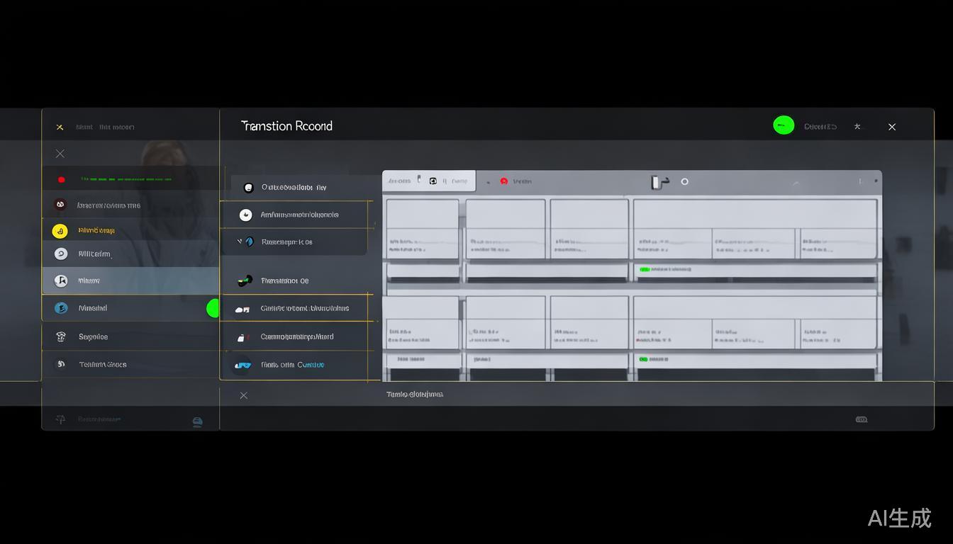
Task: Click the yellow X icon in left header
Action: [x=60, y=127]
